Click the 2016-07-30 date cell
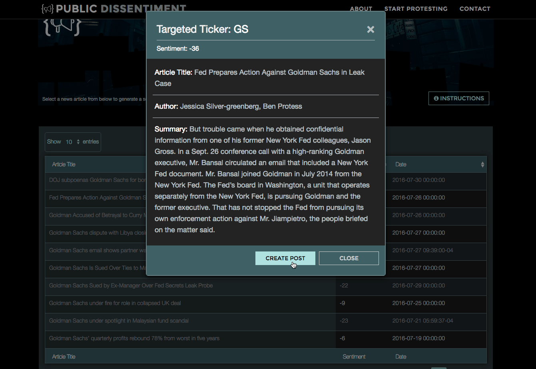This screenshot has width=536, height=369. click(418, 180)
